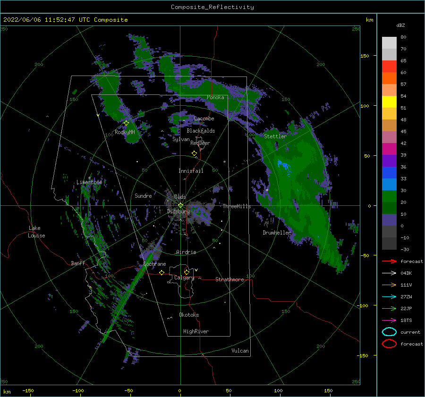Select the ThreeHills label

[x=237, y=206]
